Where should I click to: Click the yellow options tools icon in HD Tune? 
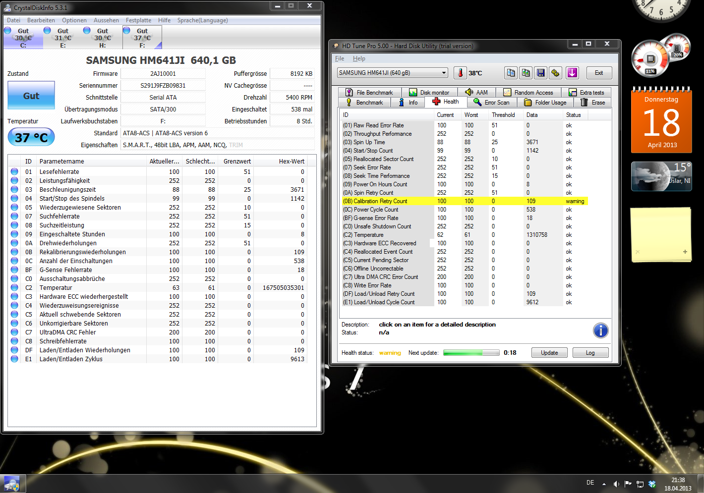point(555,73)
